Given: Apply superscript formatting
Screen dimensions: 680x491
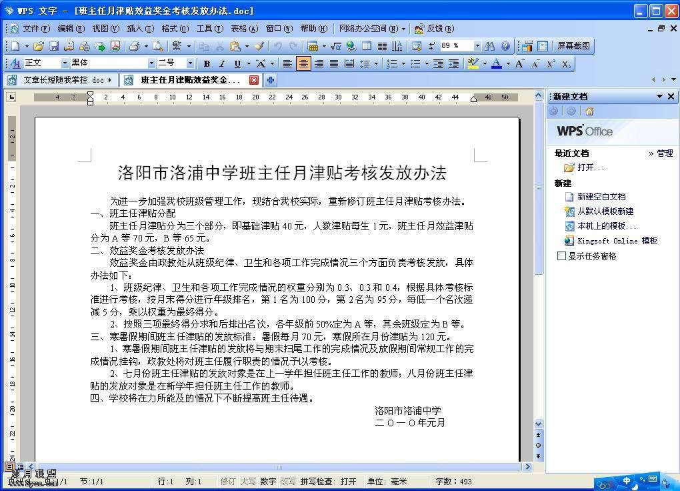Looking at the screenshot, I should coord(551,64).
